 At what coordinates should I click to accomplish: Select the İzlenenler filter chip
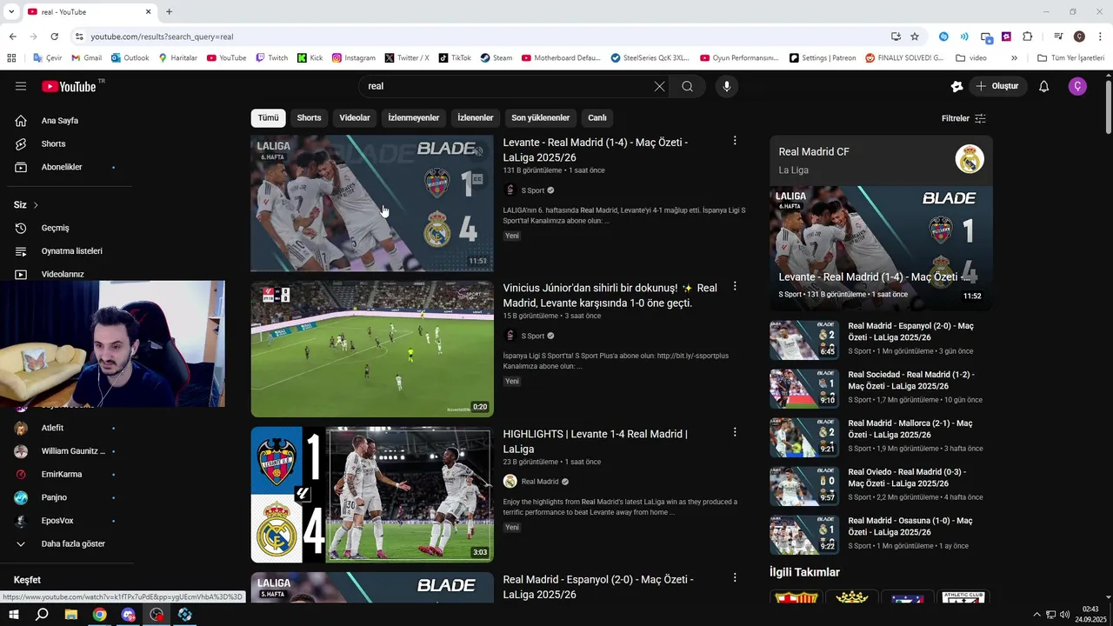coord(476,118)
